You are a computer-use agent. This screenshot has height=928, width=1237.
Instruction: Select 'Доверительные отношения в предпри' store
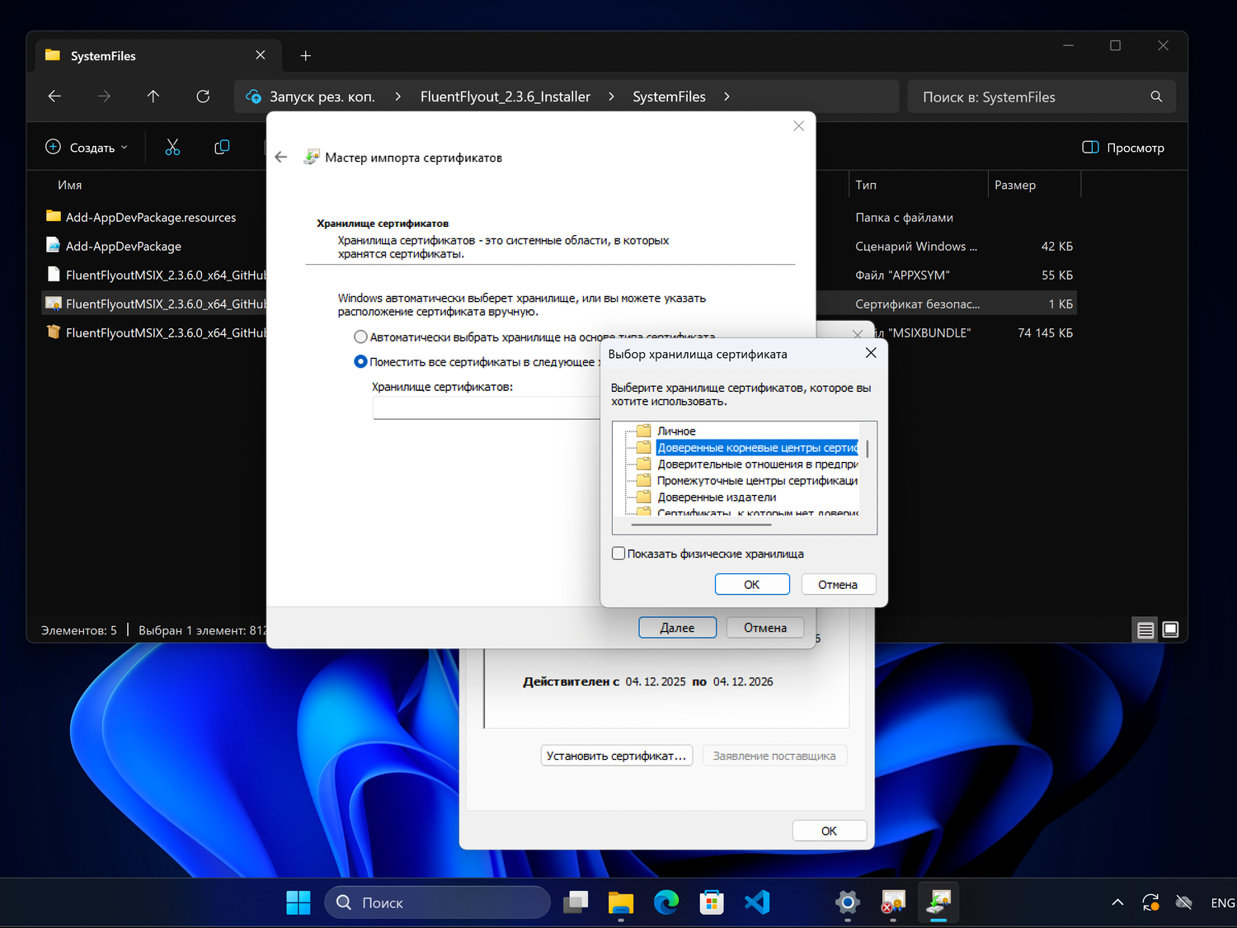[758, 464]
